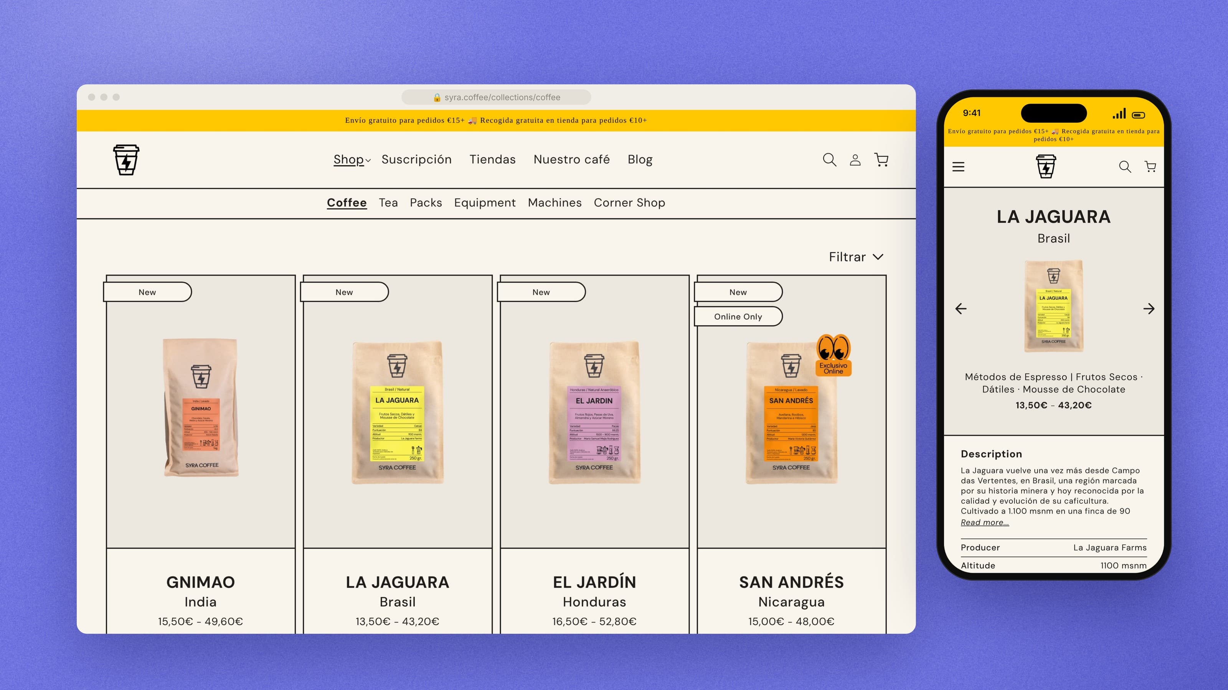
Task: Click the orange San Andrés bag image
Action: pos(791,412)
